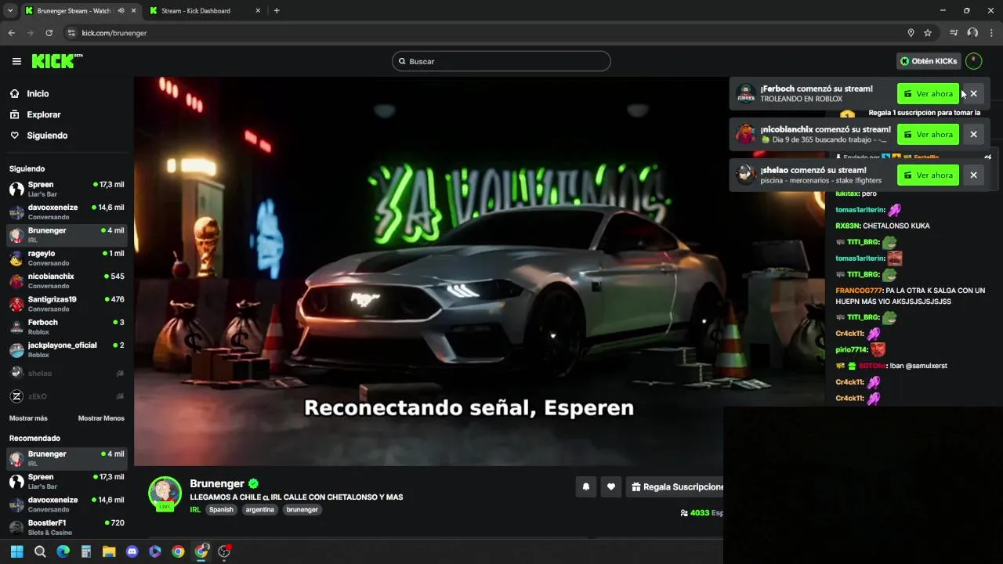Screen dimensions: 1003x564
Task: Select the argentina tag
Action: pyautogui.click(x=260, y=509)
